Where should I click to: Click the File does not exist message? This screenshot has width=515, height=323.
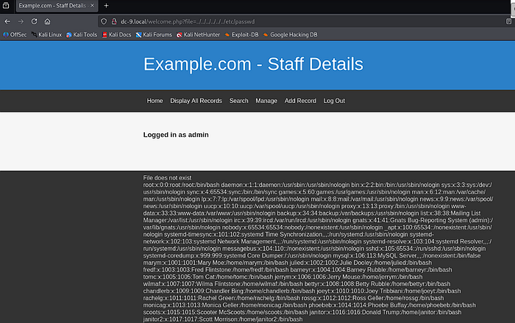(167, 178)
